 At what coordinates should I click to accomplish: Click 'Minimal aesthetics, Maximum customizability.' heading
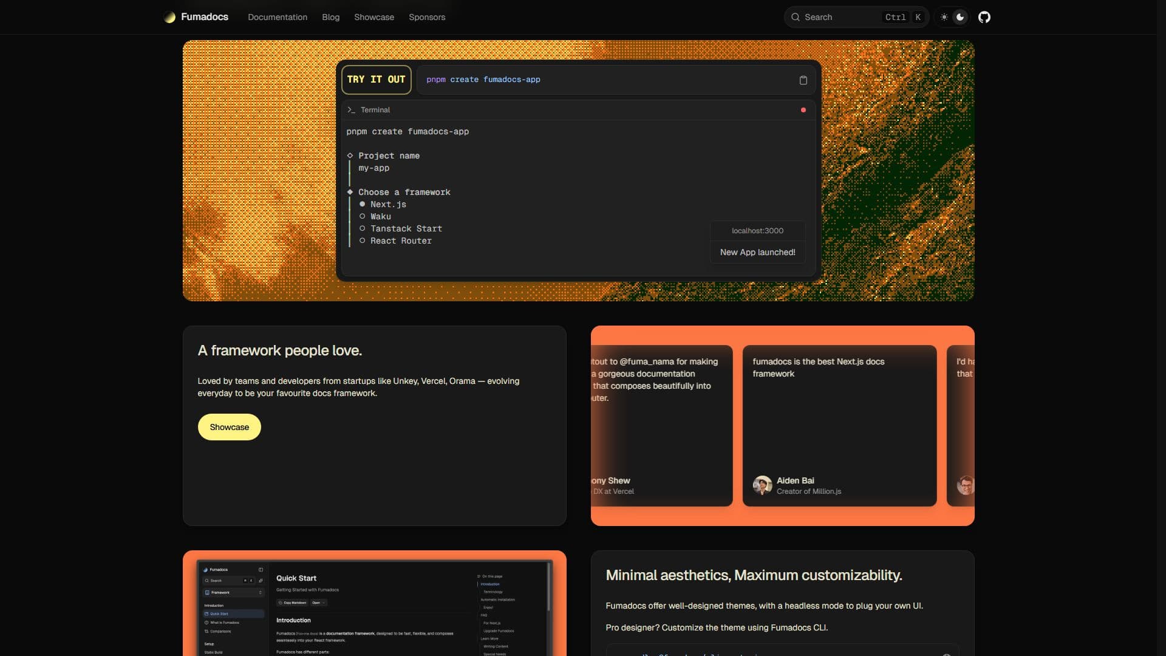pos(754,575)
